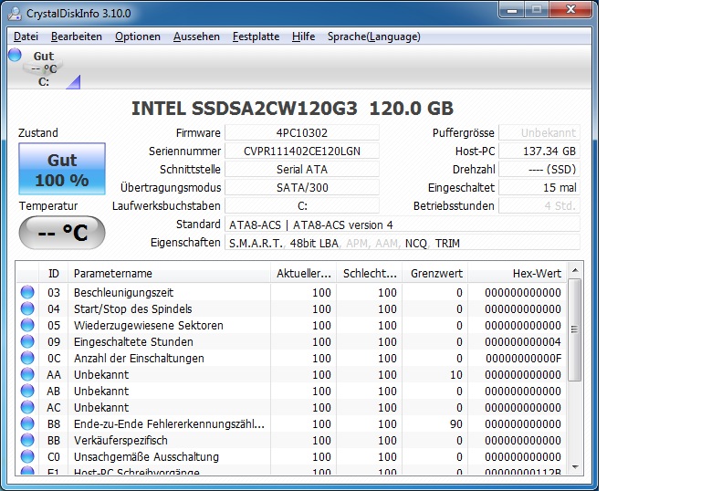This screenshot has height=491, width=701.
Task: Click the blue health orb beside Gut
Action: (16, 55)
